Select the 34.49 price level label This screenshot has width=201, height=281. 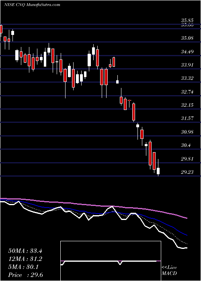[187, 52]
